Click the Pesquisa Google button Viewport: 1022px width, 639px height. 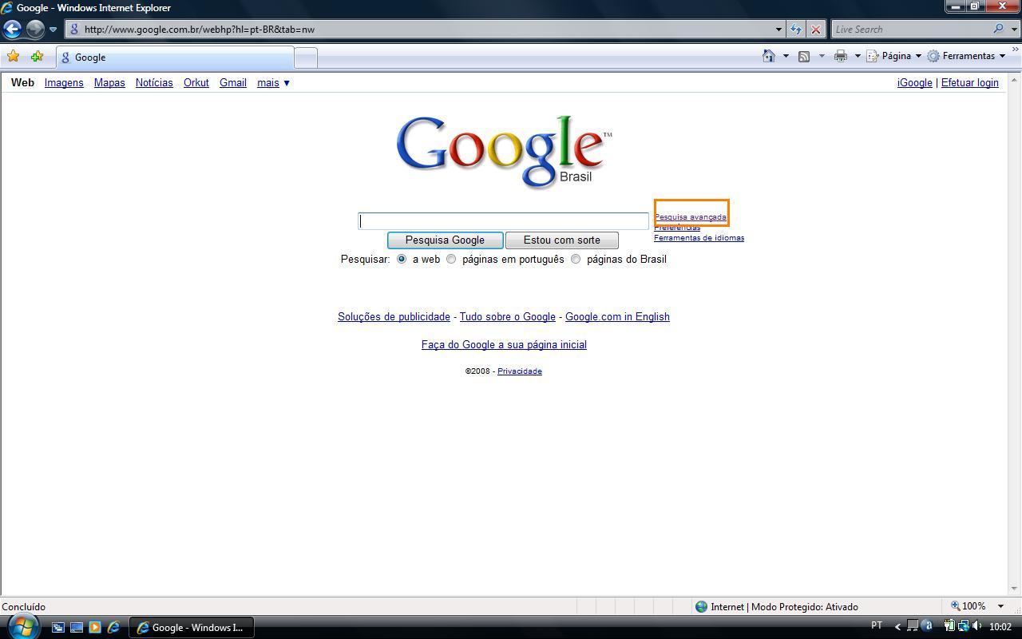[445, 240]
